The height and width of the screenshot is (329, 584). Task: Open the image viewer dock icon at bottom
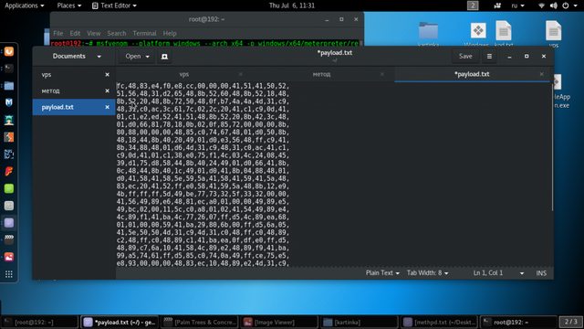point(9,257)
